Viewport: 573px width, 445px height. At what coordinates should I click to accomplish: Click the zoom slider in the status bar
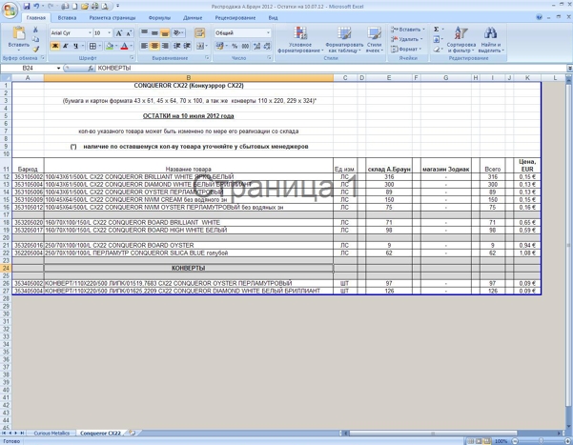541,441
